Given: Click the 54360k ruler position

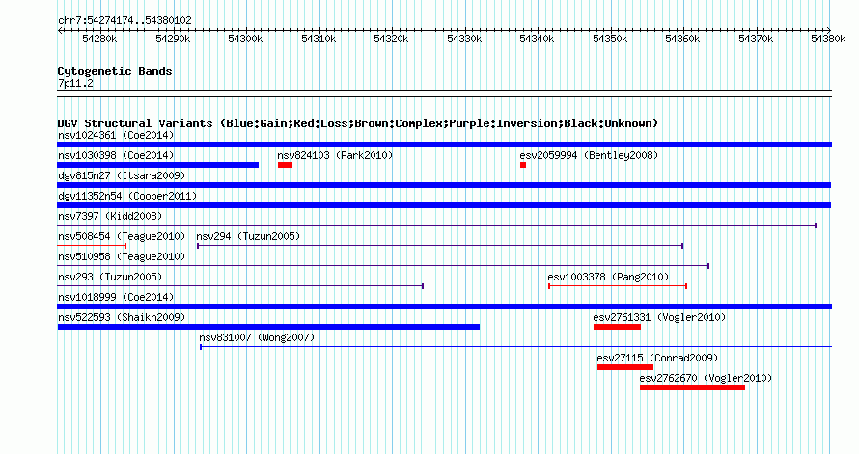Looking at the screenshot, I should click(x=682, y=39).
